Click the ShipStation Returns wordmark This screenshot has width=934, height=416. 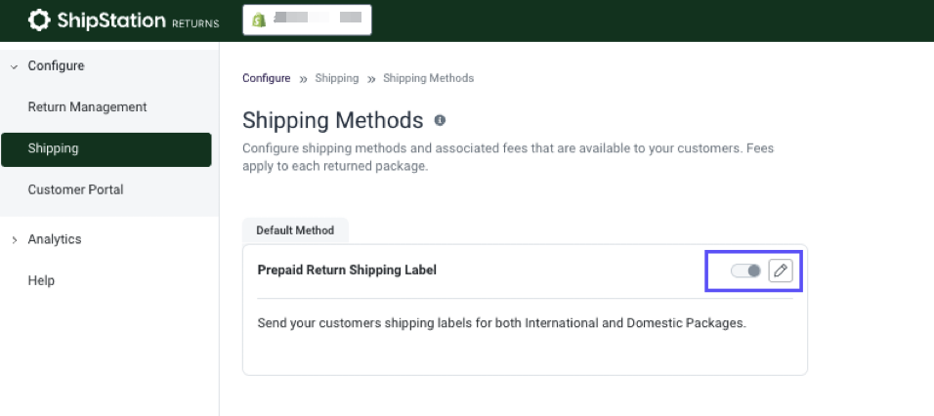click(138, 21)
